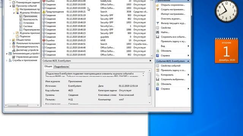243x136 pixels.
Task: Click the desktop analog clock gadget
Action: pyautogui.click(x=226, y=11)
